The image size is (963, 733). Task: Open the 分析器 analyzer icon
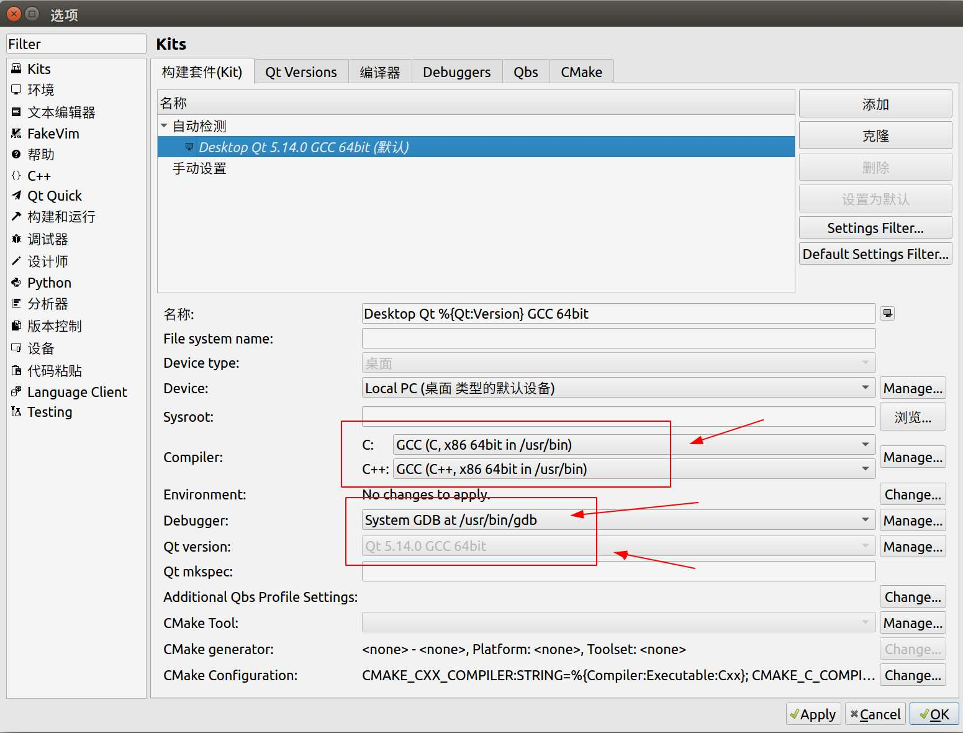16,304
